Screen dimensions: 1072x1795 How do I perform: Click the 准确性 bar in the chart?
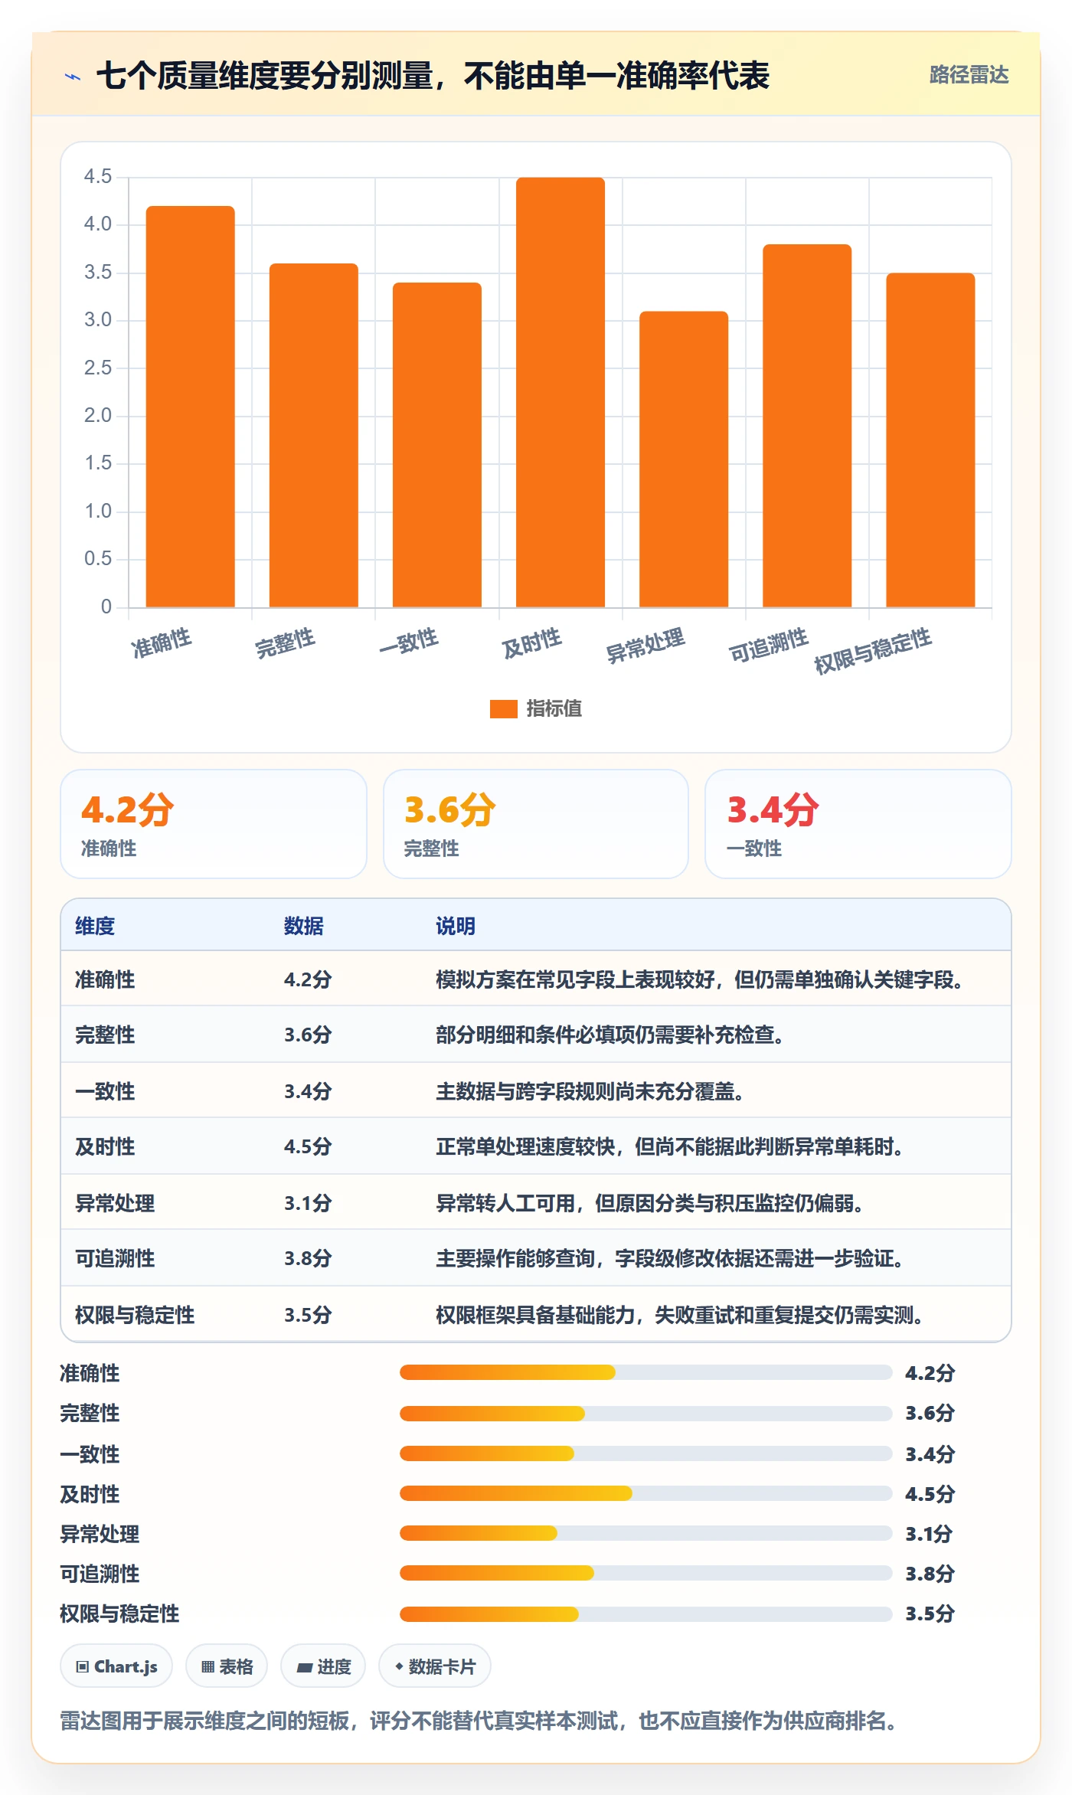(x=191, y=407)
